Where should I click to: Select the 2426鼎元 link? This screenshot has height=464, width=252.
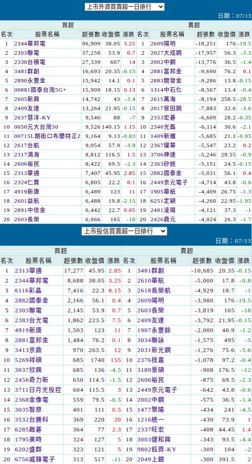click(163, 219)
